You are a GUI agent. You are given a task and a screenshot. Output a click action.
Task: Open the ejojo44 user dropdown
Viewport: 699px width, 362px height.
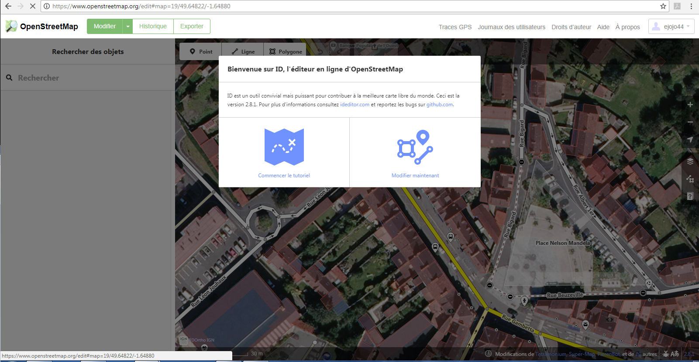(x=671, y=27)
